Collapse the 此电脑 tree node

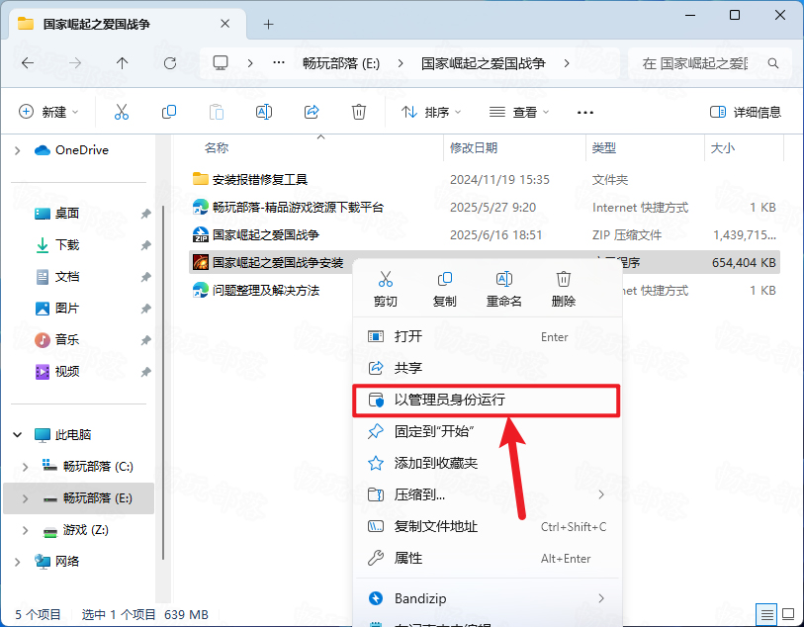[x=18, y=435]
